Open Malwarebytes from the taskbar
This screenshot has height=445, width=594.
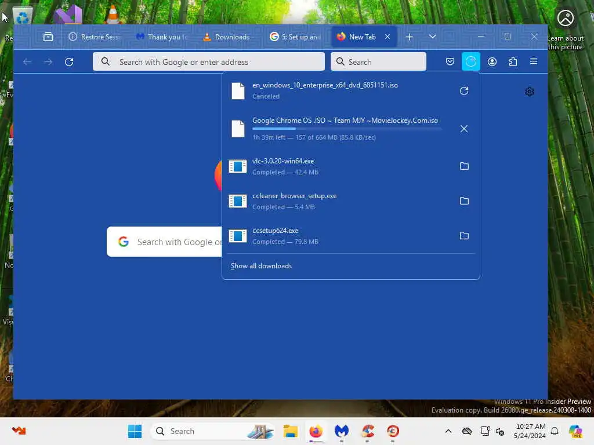point(341,431)
